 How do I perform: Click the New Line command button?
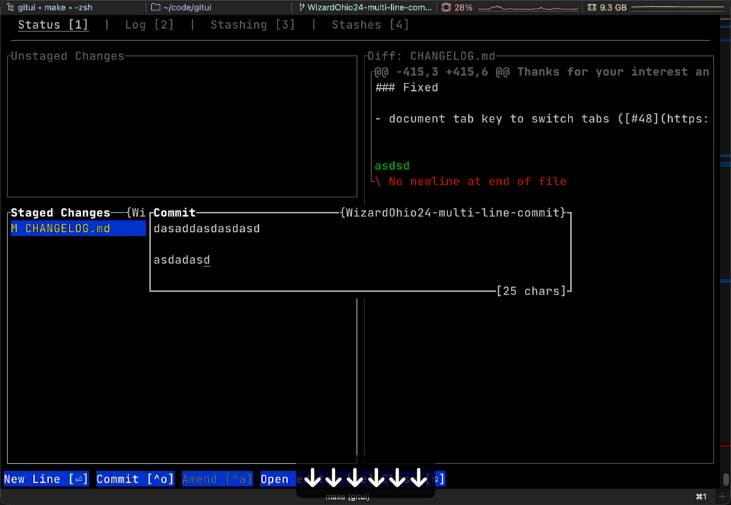pos(45,479)
